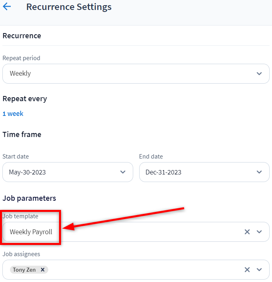Clear all job assignees with the X

click(x=247, y=270)
